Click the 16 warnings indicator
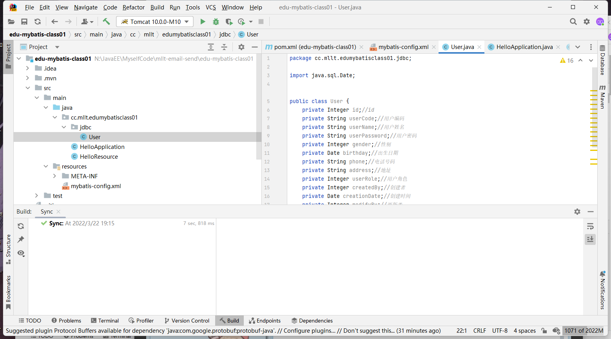 tap(567, 60)
